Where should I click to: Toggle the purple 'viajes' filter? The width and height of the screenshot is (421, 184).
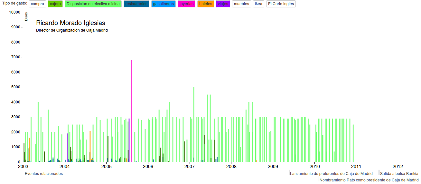[223, 4]
